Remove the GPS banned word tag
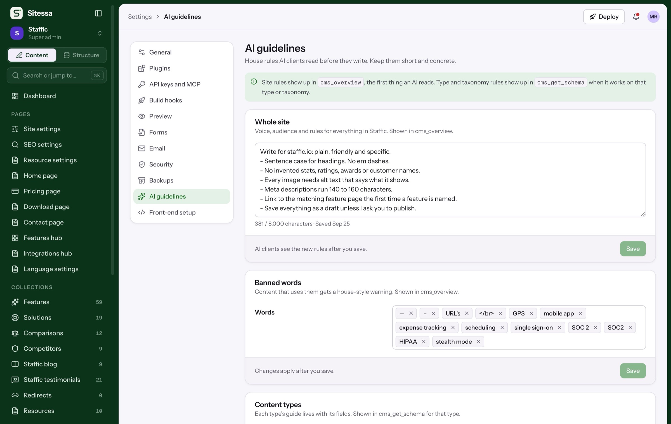This screenshot has height=424, width=671. 531,313
